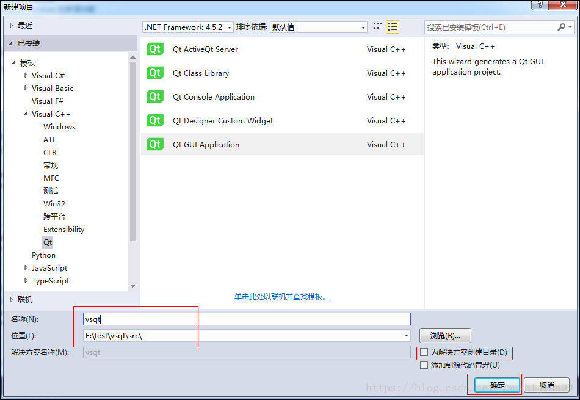Click tree scrollbar up arrow
The height and width of the screenshot is (400, 580).
[x=133, y=57]
